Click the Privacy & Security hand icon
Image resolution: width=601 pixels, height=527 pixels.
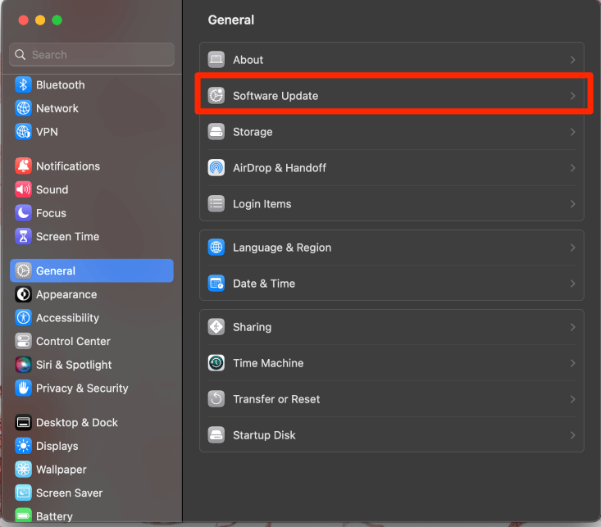pyautogui.click(x=23, y=388)
